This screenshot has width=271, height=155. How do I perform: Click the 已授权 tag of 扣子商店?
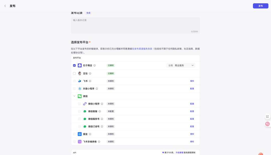point(111,65)
